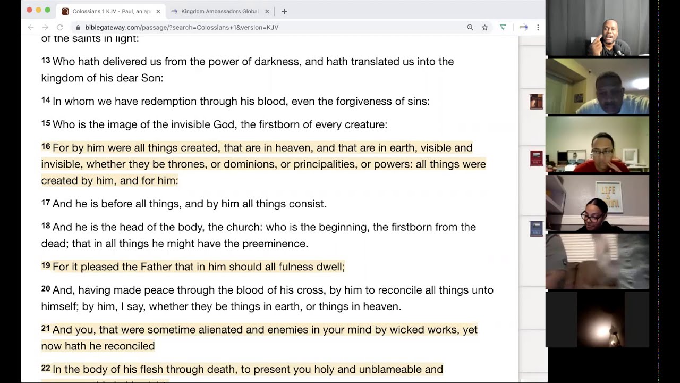Click verse number 17

[46, 203]
